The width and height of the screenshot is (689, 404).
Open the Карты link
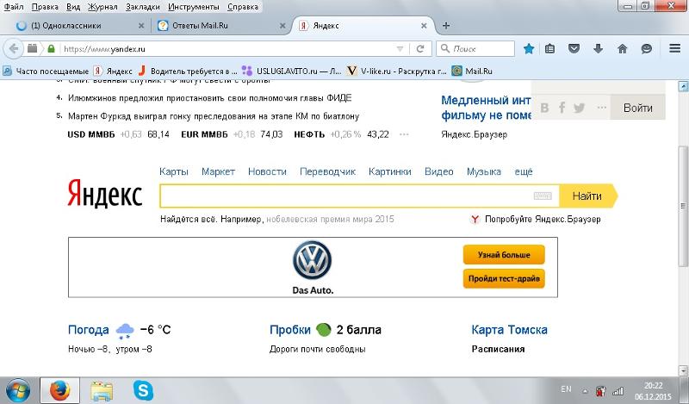174,171
